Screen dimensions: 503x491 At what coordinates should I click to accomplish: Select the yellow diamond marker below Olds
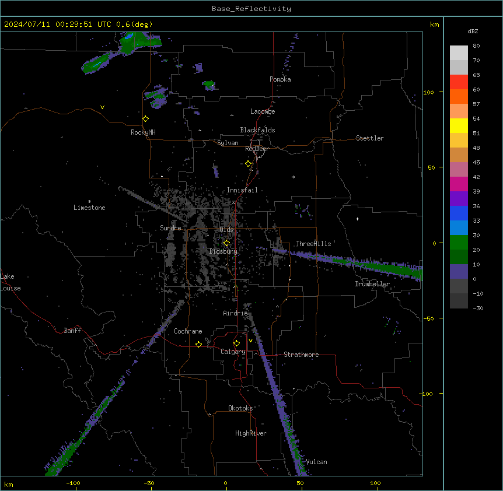click(x=227, y=243)
